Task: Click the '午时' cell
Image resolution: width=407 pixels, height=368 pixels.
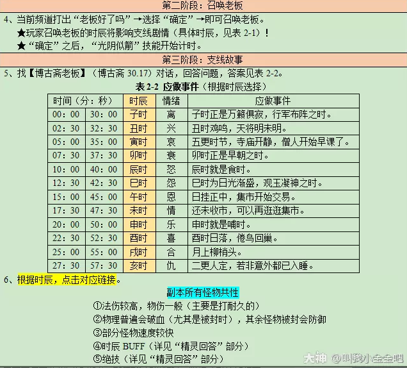Action: point(140,197)
